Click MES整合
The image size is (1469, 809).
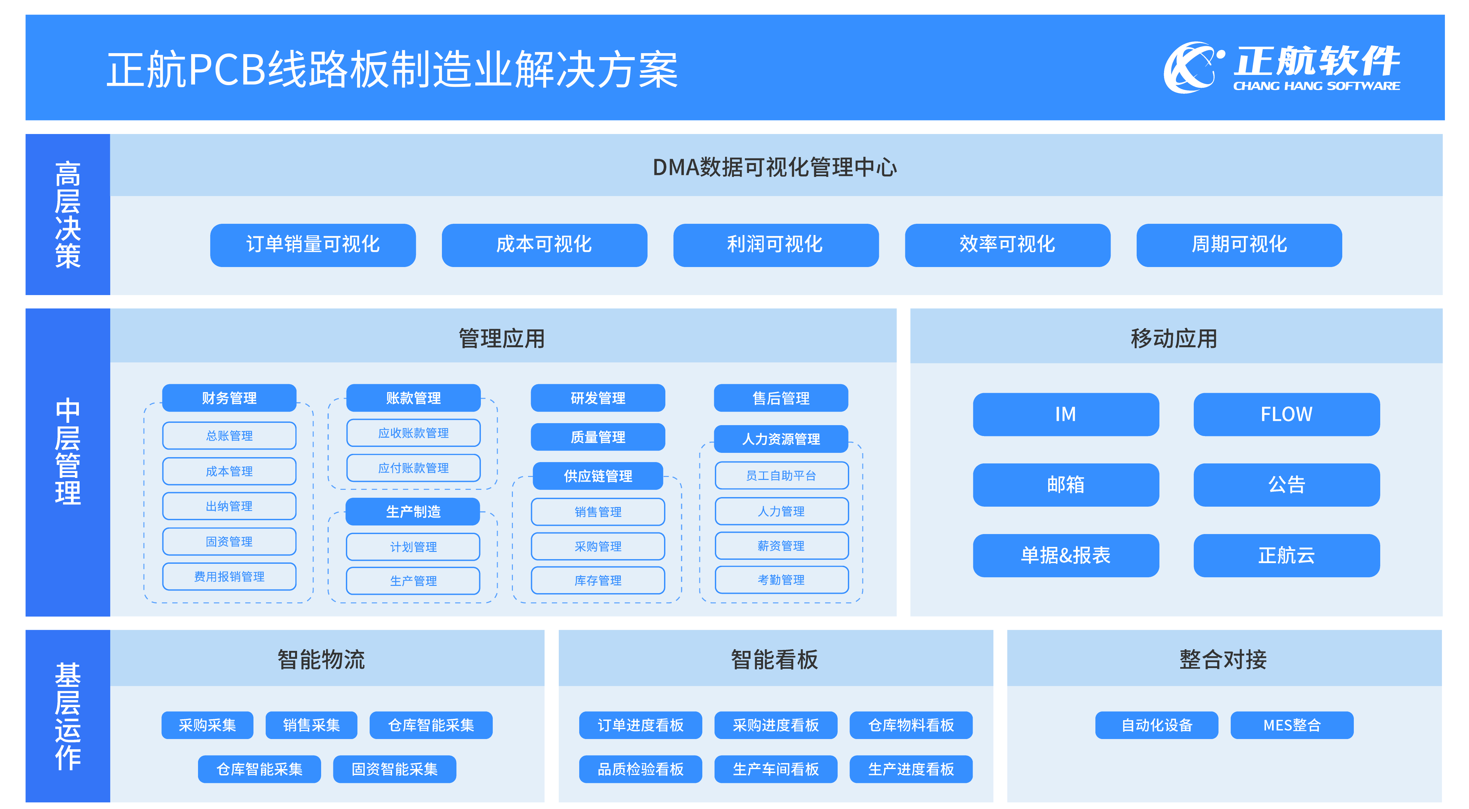point(1292,725)
